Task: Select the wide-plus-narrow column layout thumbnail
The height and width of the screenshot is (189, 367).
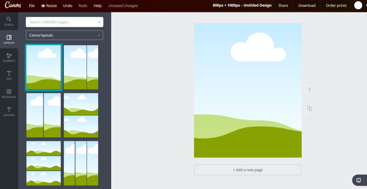Action: click(x=81, y=67)
